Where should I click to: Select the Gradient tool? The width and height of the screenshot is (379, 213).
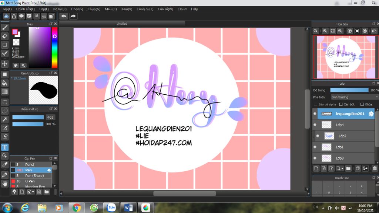tap(4, 92)
